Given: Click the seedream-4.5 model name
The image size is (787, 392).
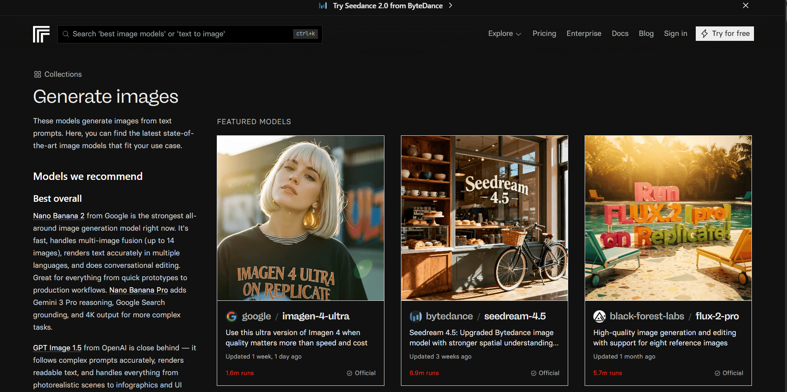Looking at the screenshot, I should [x=515, y=316].
